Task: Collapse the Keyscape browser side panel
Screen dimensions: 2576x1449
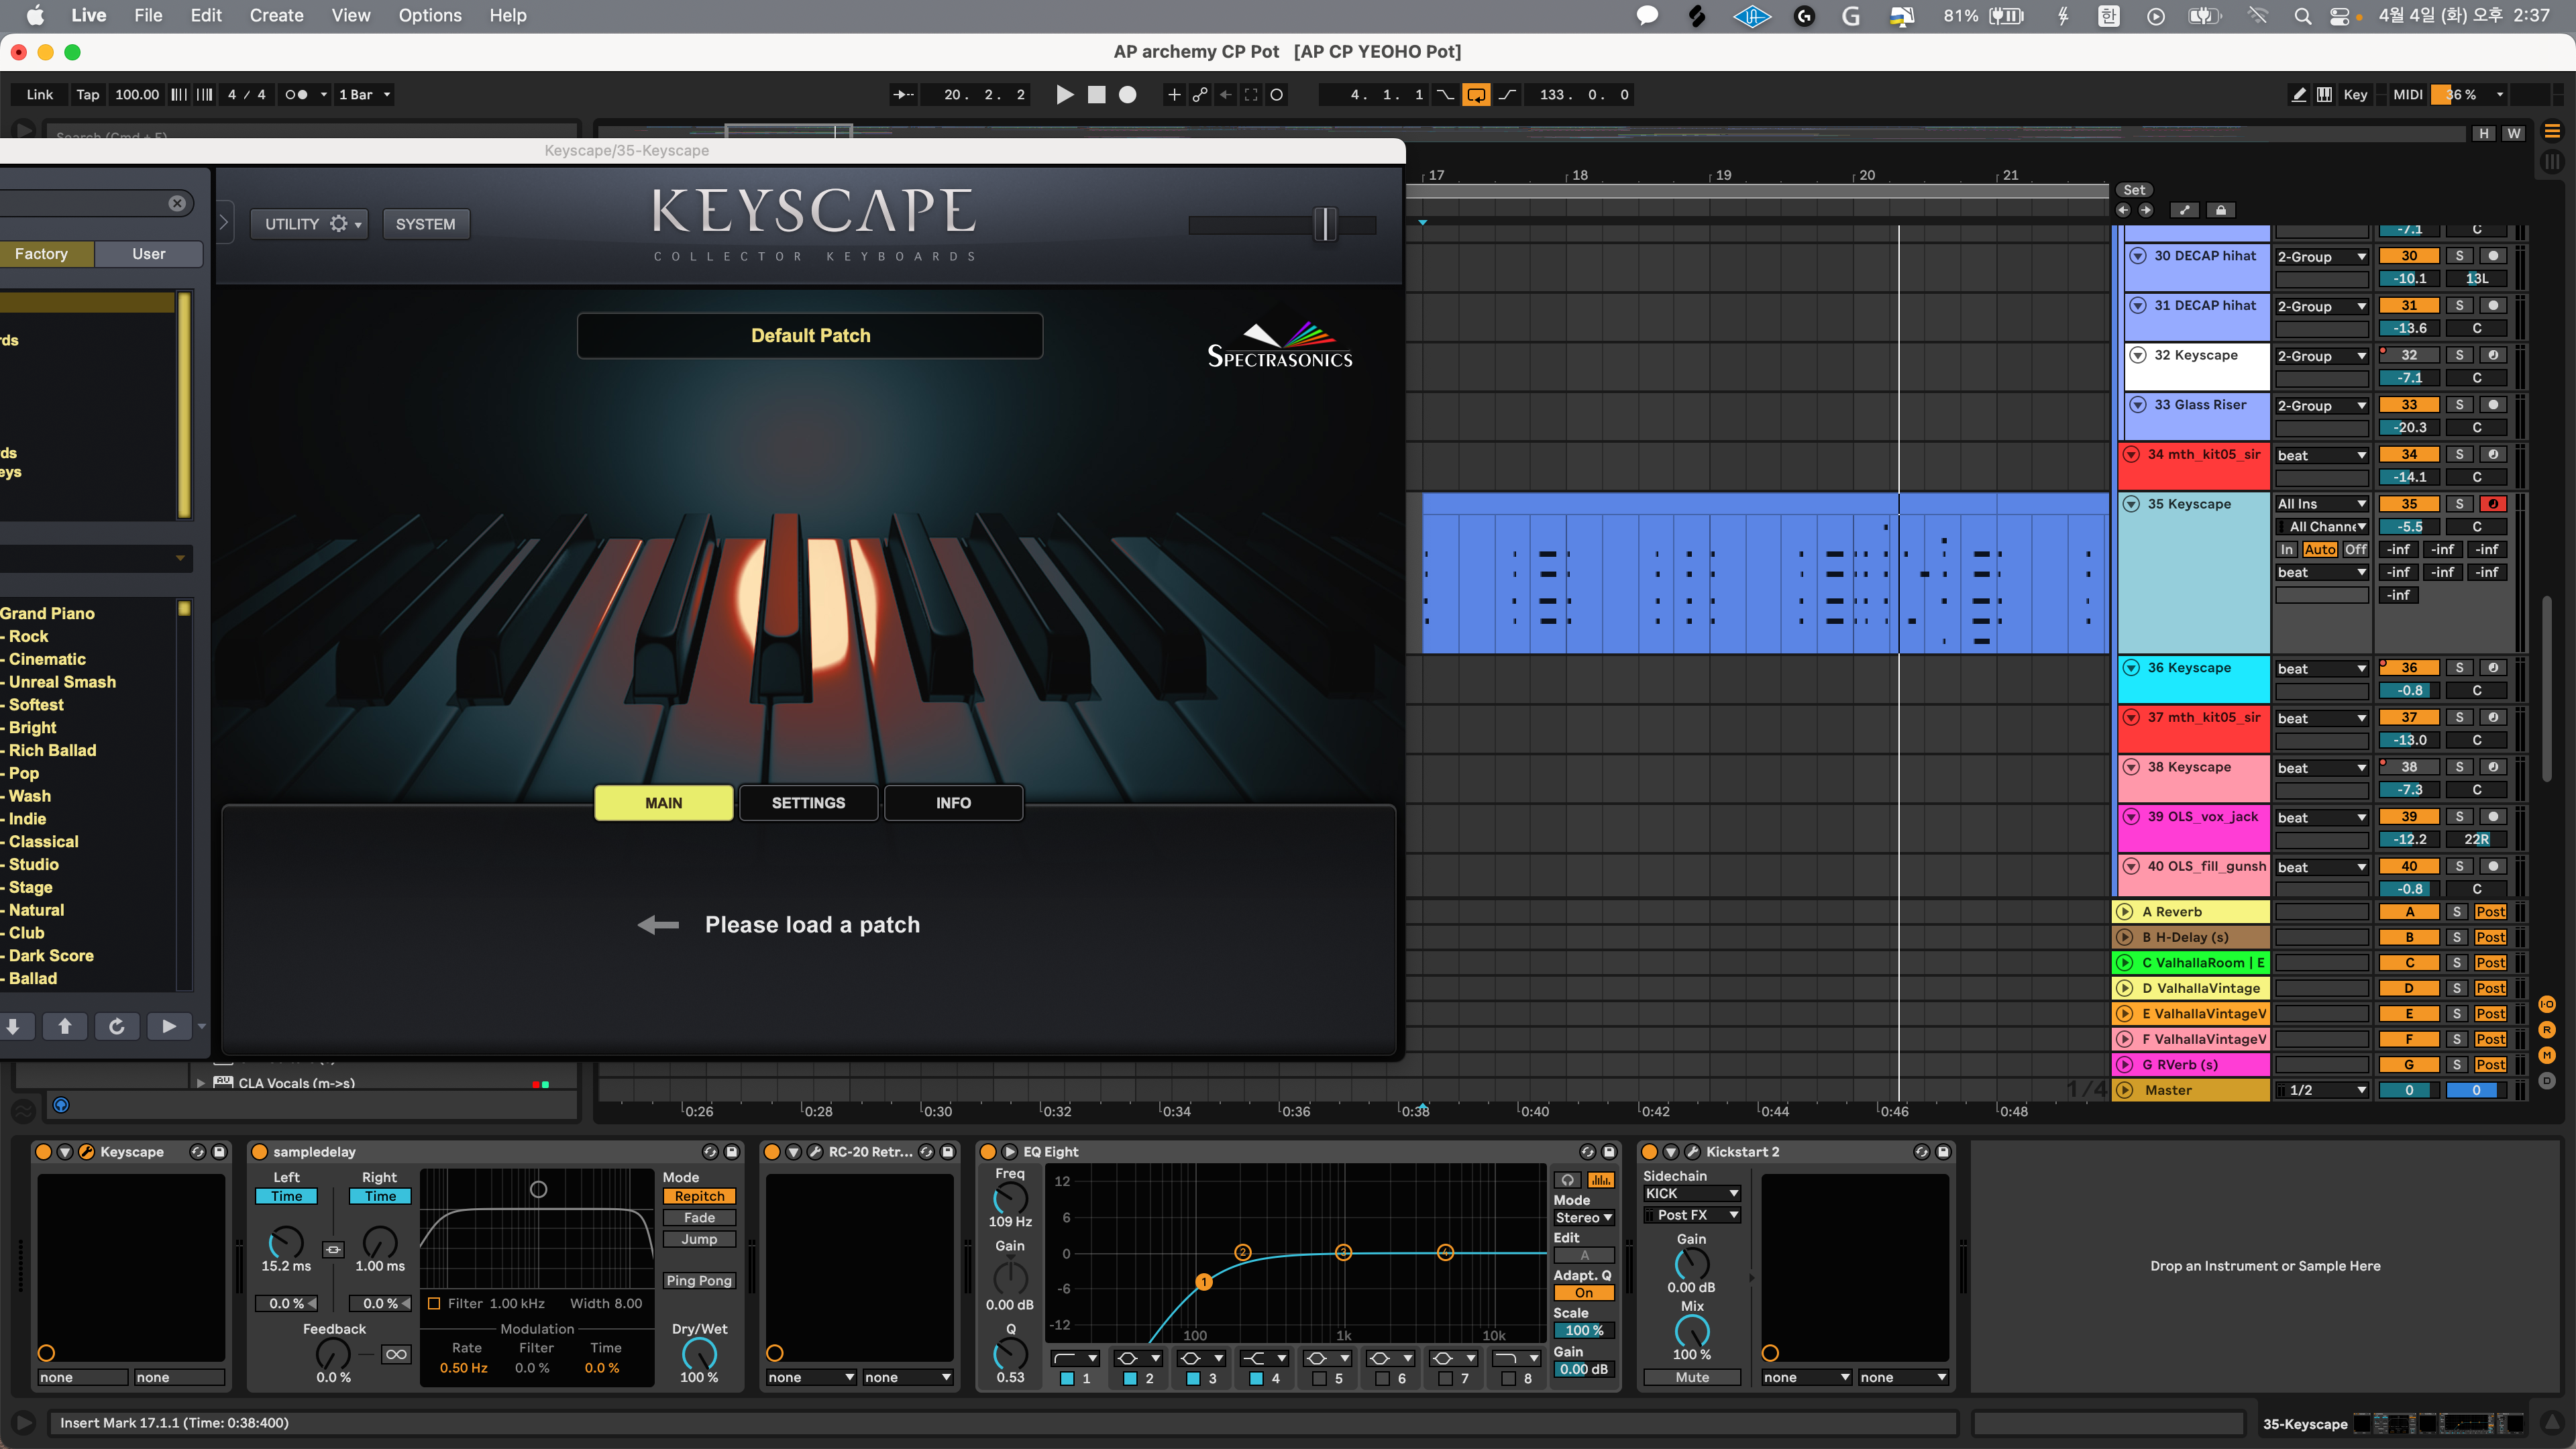Action: pos(224,223)
